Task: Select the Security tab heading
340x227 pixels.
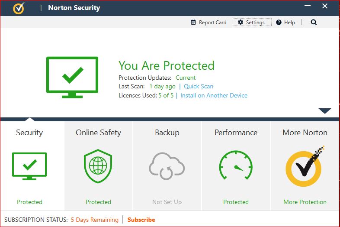Action: pyautogui.click(x=29, y=133)
